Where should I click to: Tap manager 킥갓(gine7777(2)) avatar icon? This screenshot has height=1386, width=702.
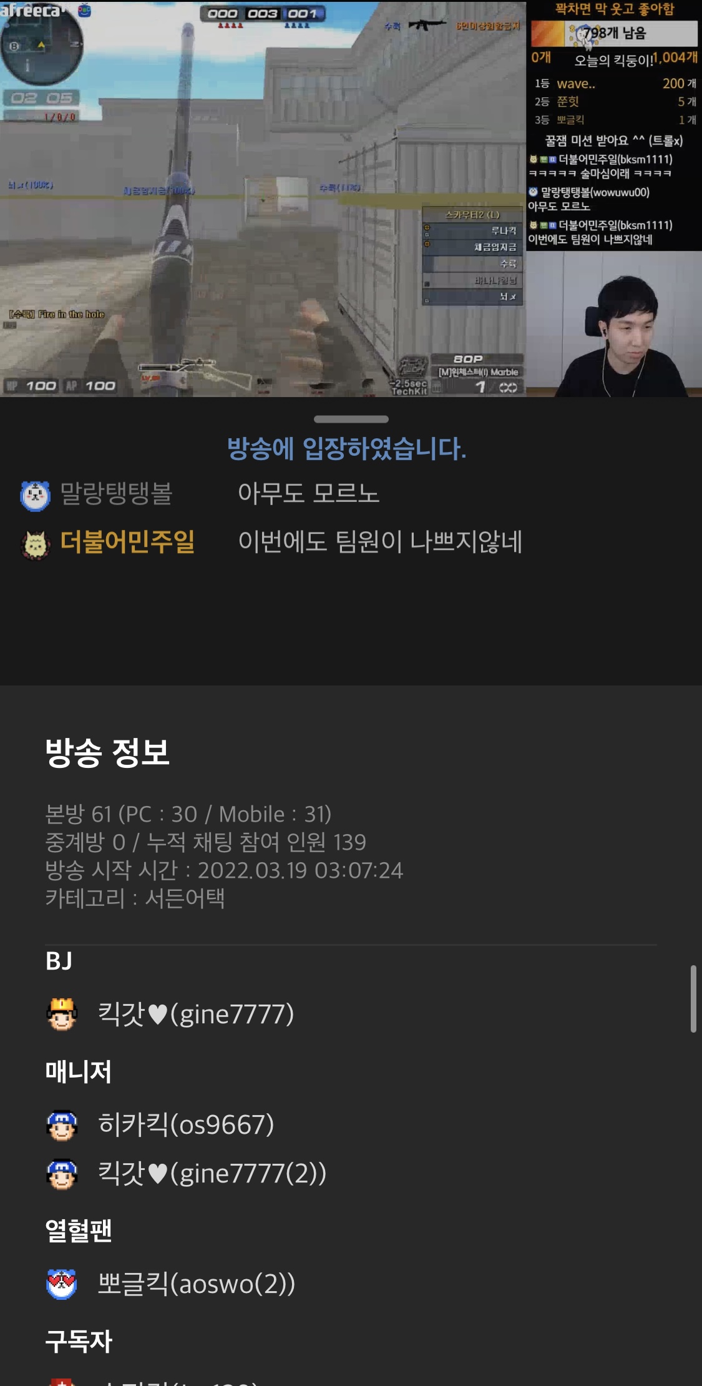[x=62, y=1174]
